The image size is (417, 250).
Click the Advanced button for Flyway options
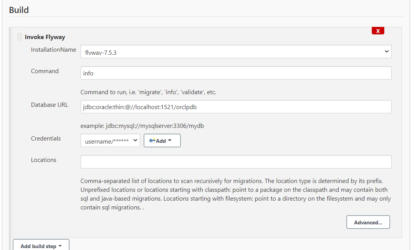pos(367,222)
